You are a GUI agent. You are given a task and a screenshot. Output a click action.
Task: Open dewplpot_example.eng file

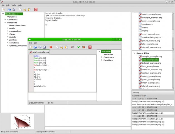[x=152, y=18]
